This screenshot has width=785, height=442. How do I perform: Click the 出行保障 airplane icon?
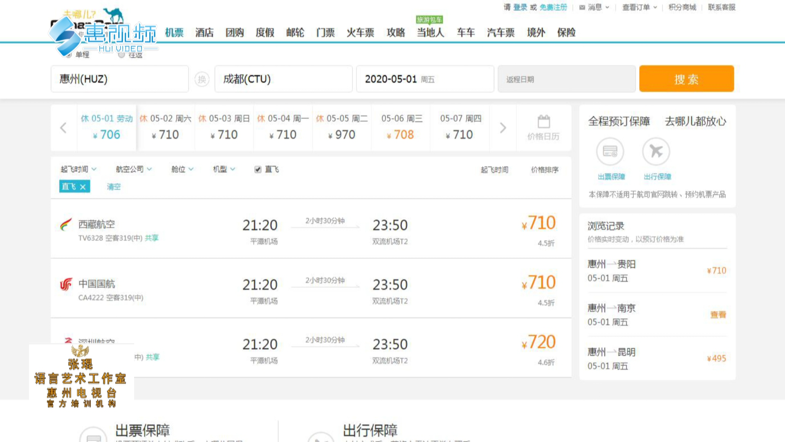pyautogui.click(x=656, y=151)
